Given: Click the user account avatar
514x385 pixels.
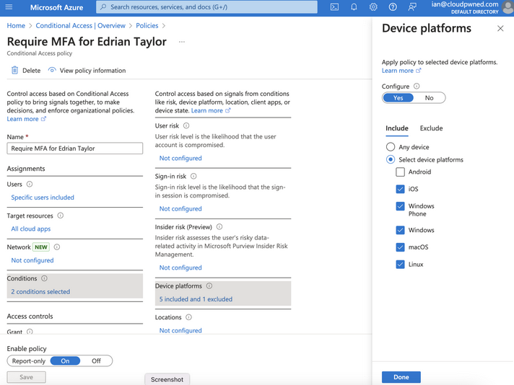Looking at the screenshot, I should 508,7.
